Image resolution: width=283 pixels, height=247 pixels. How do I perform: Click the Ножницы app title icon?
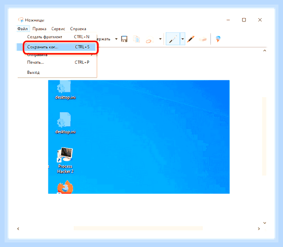pos(21,20)
